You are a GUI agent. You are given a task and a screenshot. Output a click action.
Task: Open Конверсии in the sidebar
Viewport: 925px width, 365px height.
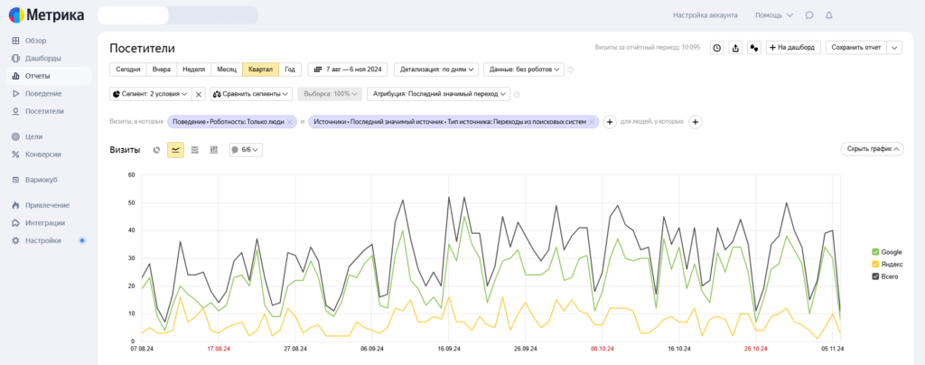point(43,154)
